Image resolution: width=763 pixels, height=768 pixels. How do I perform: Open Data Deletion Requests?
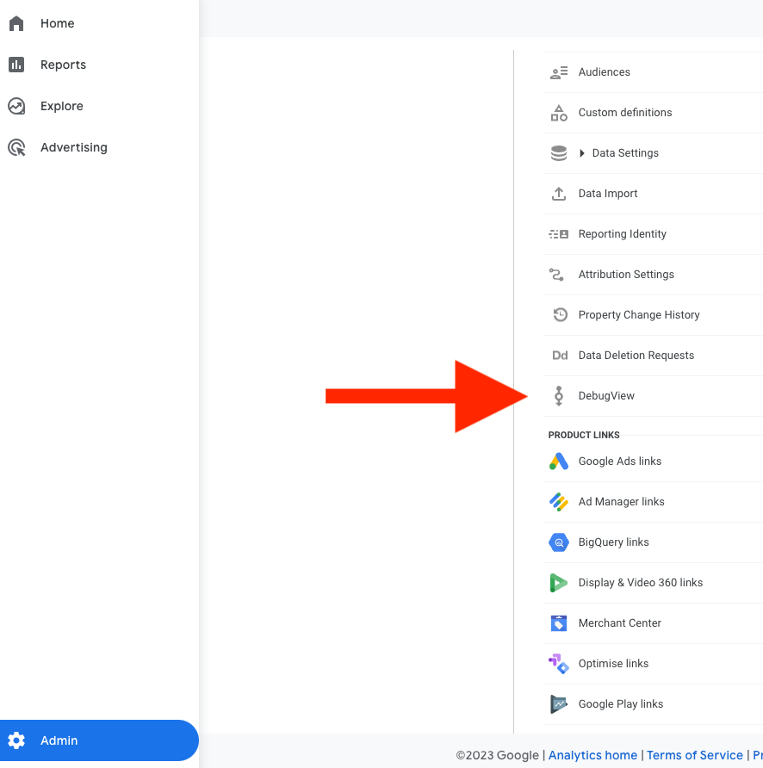tap(636, 355)
